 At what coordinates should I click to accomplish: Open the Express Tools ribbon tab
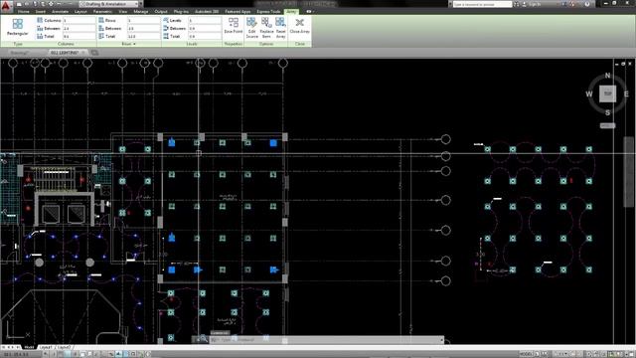(x=268, y=12)
